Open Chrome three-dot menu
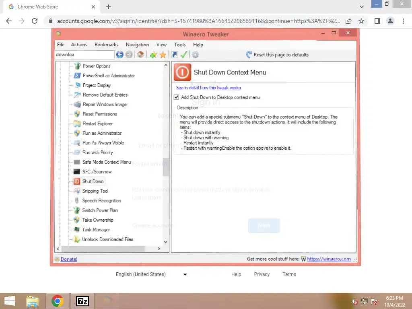This screenshot has width=412, height=309. (x=403, y=21)
